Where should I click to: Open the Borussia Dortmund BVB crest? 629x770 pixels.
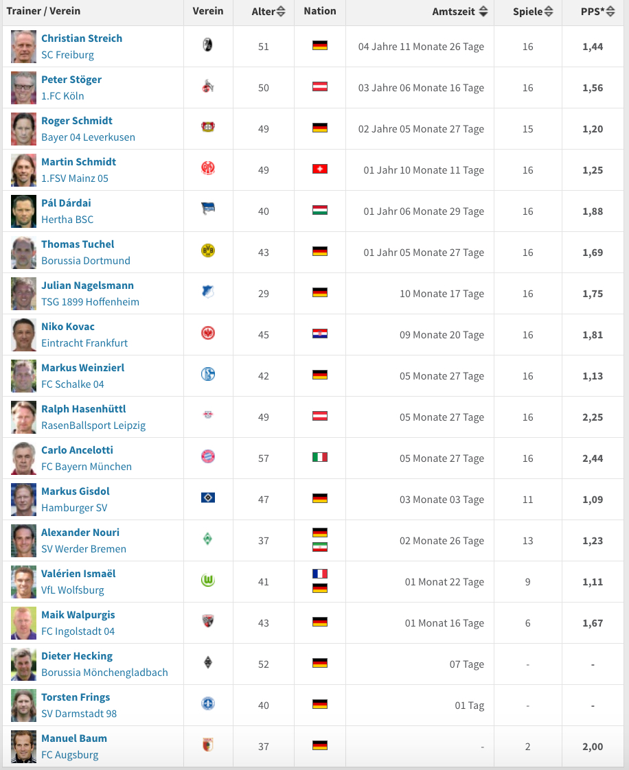(x=208, y=251)
